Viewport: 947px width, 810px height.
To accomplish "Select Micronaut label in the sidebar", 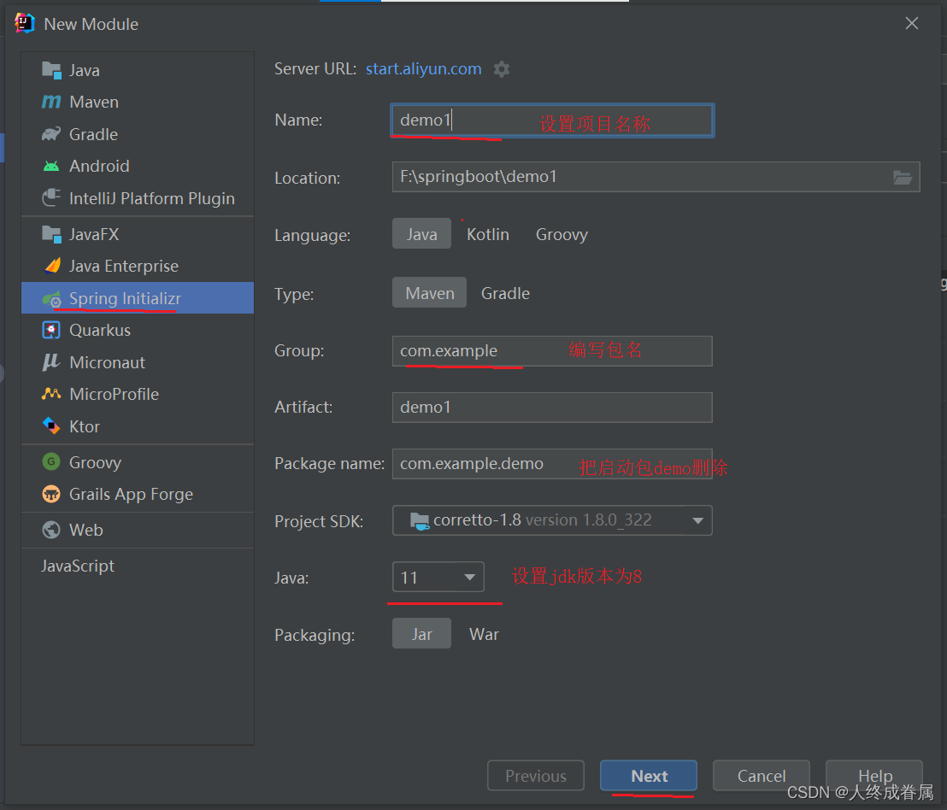I will [x=107, y=362].
